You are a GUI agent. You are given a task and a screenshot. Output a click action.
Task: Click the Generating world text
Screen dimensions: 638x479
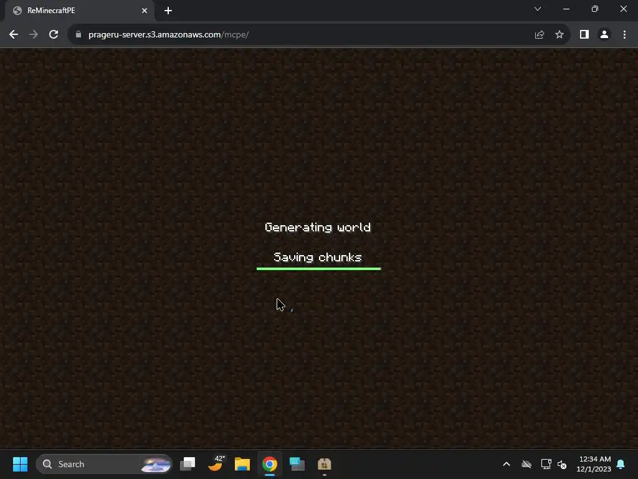318,227
